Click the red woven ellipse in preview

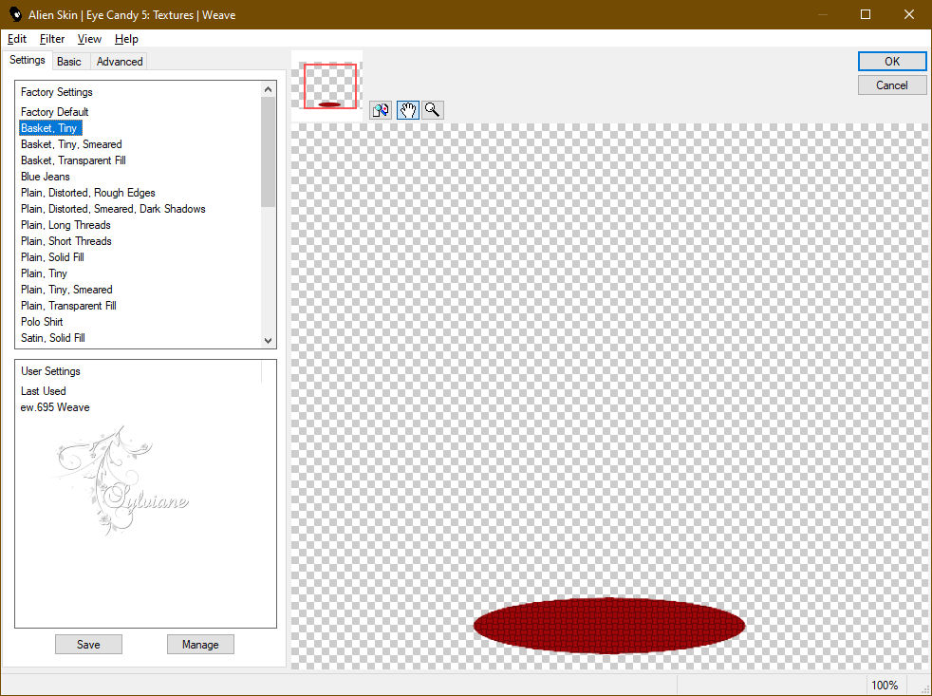pos(609,625)
